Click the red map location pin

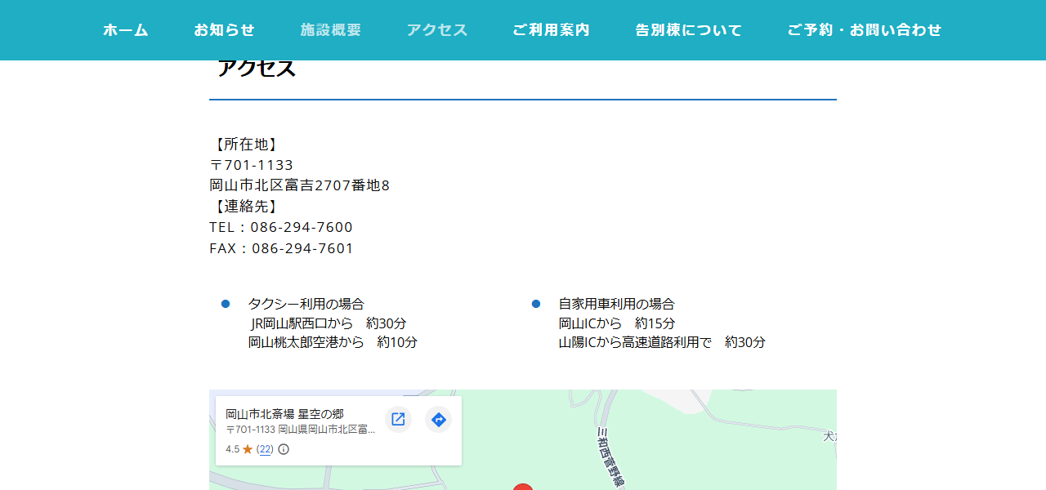[523, 487]
